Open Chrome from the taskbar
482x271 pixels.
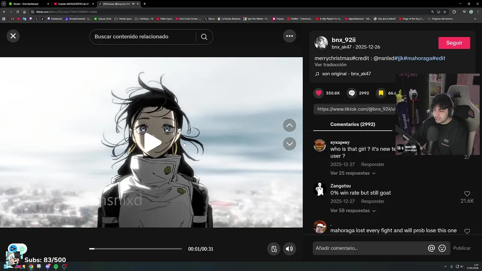31,266
